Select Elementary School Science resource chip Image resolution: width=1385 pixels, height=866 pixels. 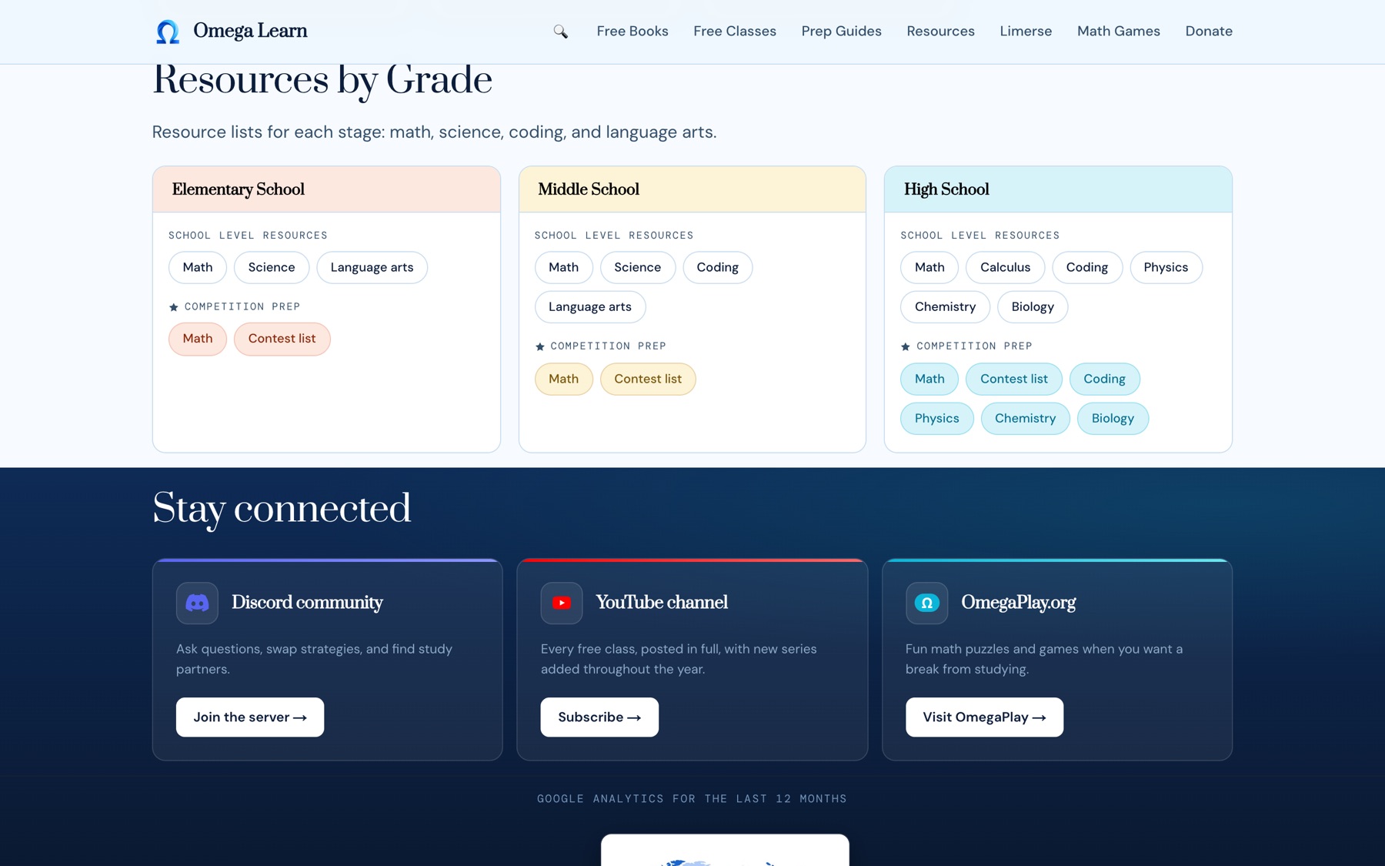coord(272,267)
